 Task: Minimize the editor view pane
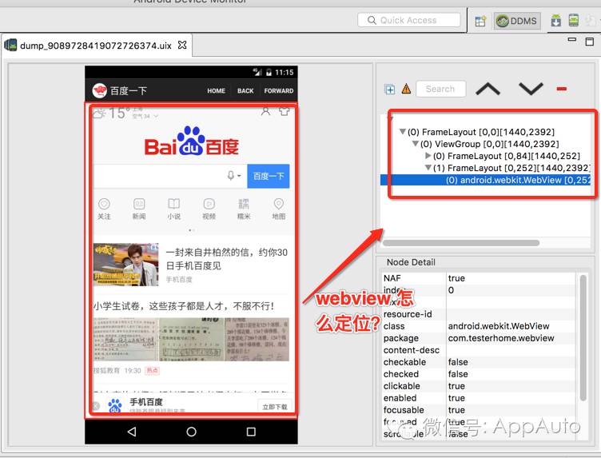coord(572,39)
